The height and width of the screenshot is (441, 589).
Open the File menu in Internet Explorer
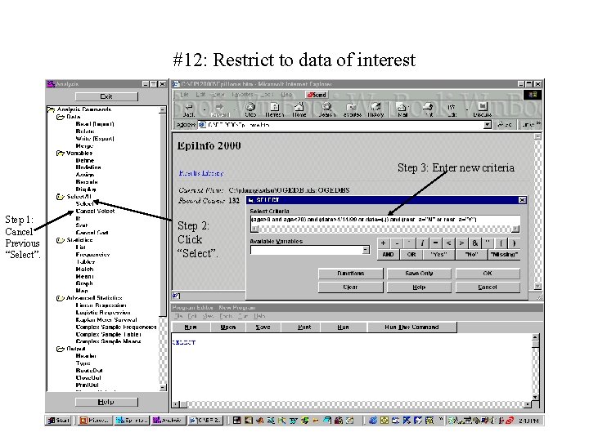tap(184, 95)
